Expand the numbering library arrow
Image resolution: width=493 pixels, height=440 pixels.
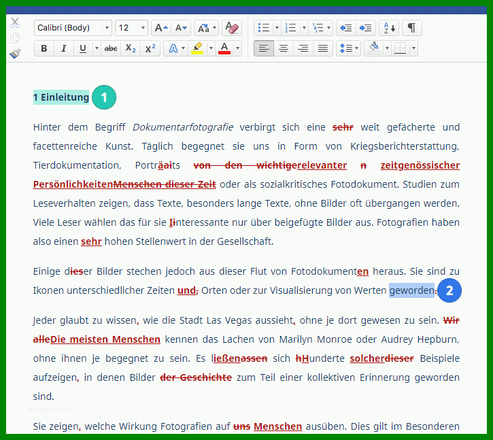point(304,28)
